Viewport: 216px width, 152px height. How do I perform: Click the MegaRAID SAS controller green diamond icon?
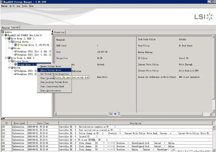point(6,35)
